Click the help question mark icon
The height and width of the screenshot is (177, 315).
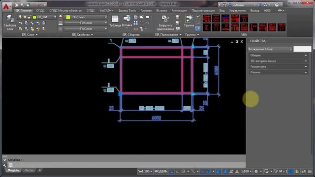pos(277,5)
